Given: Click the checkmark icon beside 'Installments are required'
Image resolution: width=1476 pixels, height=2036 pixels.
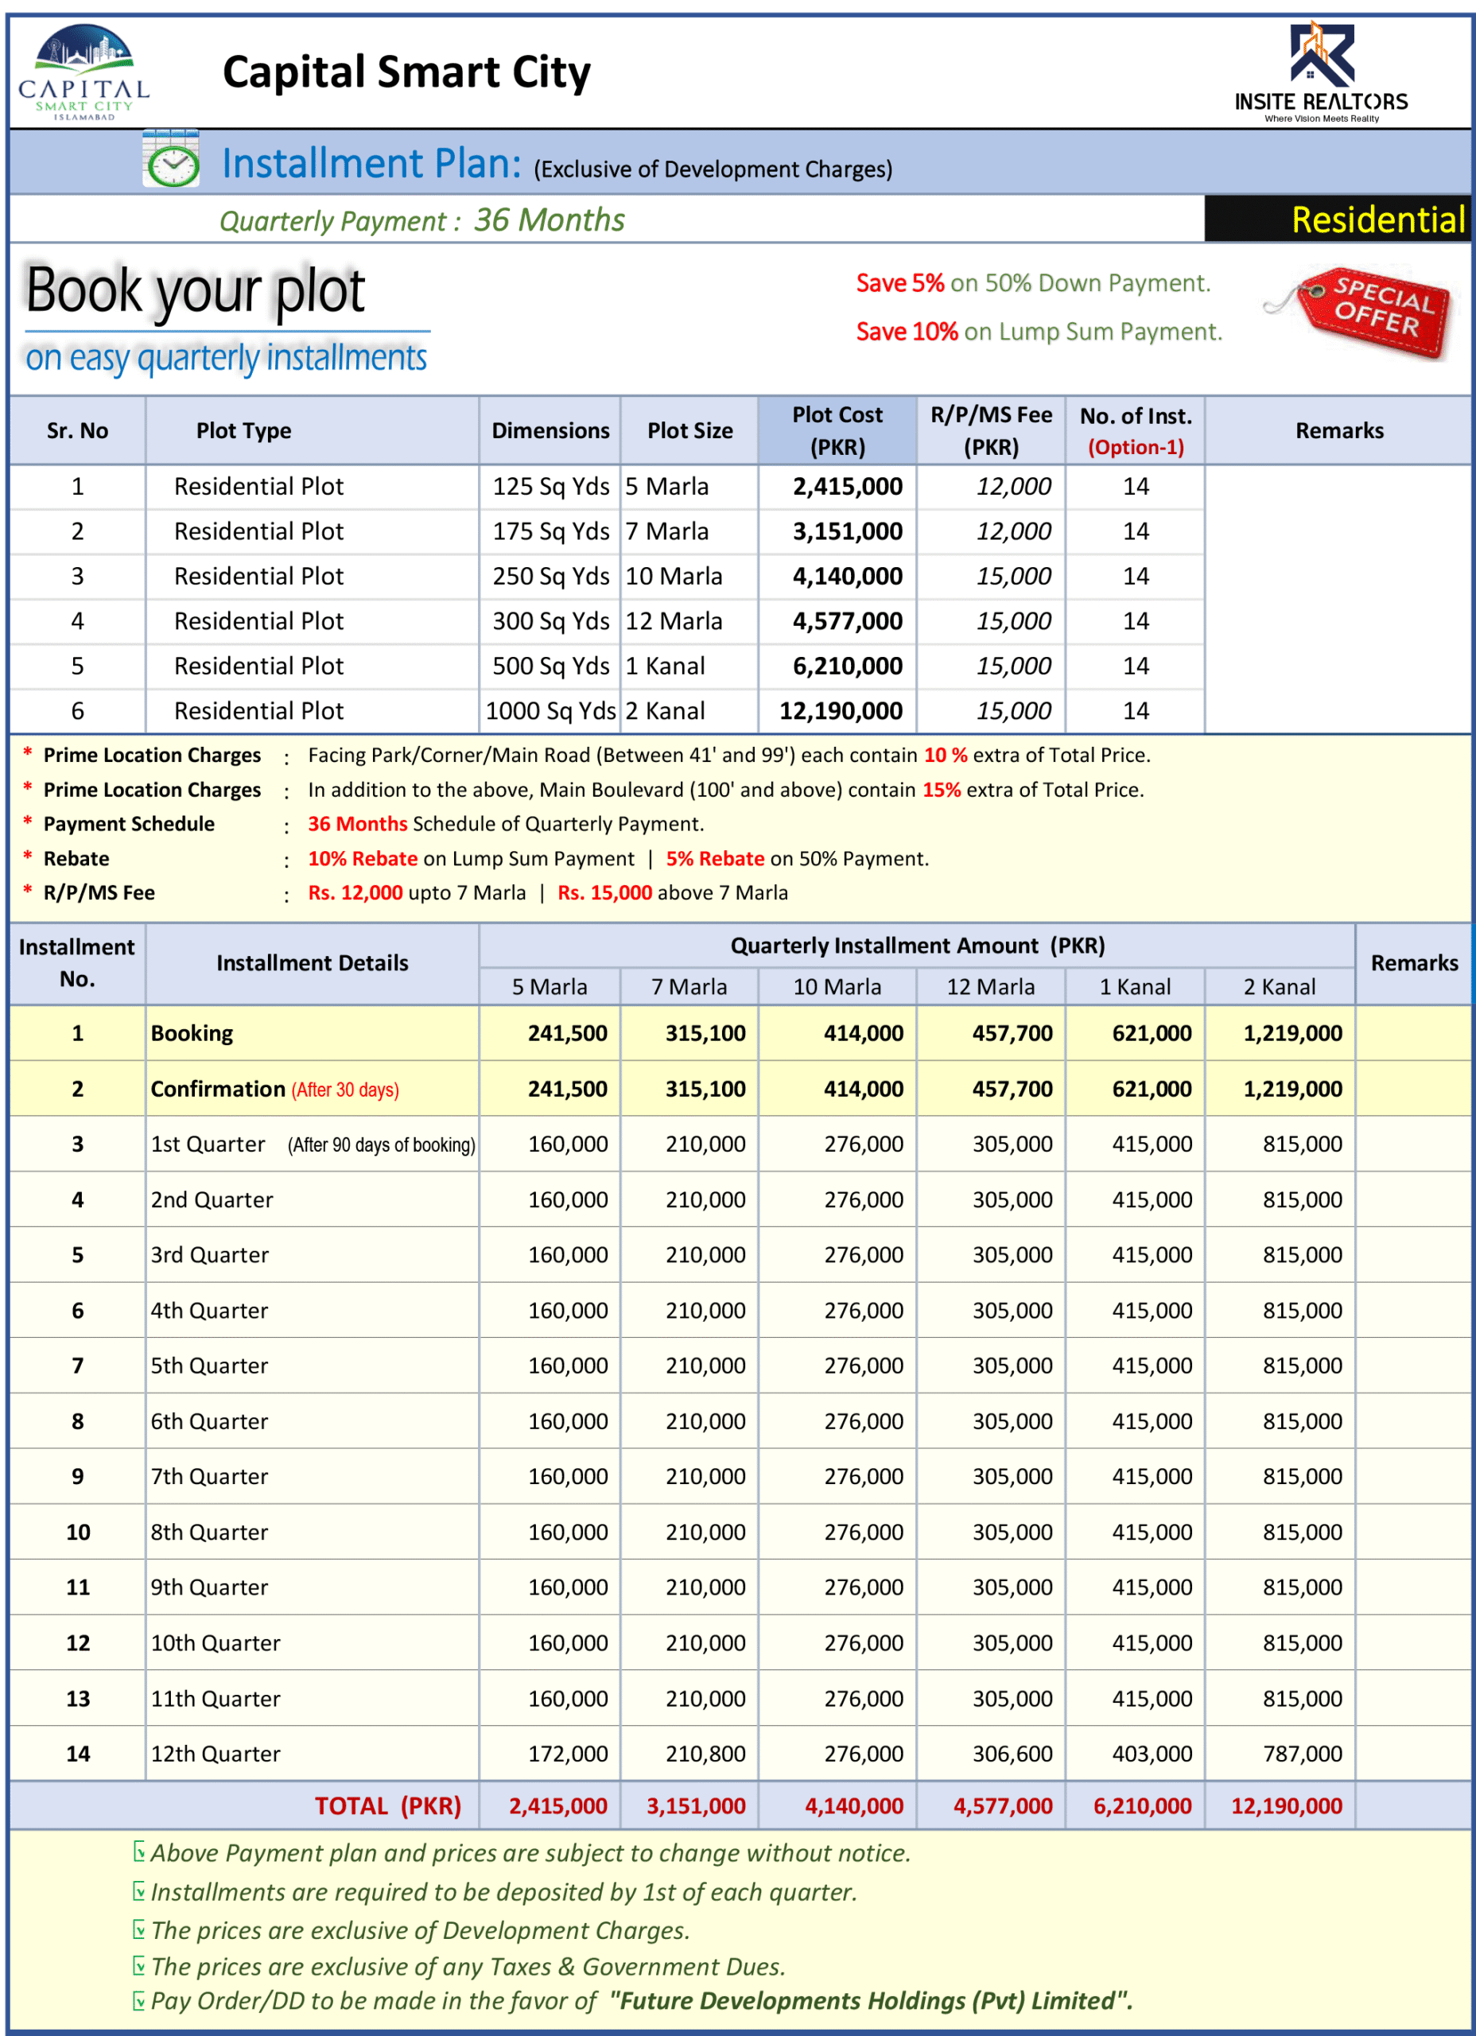Looking at the screenshot, I should click(139, 1890).
